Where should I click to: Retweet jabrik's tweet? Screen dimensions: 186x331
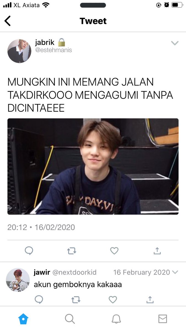click(72, 251)
